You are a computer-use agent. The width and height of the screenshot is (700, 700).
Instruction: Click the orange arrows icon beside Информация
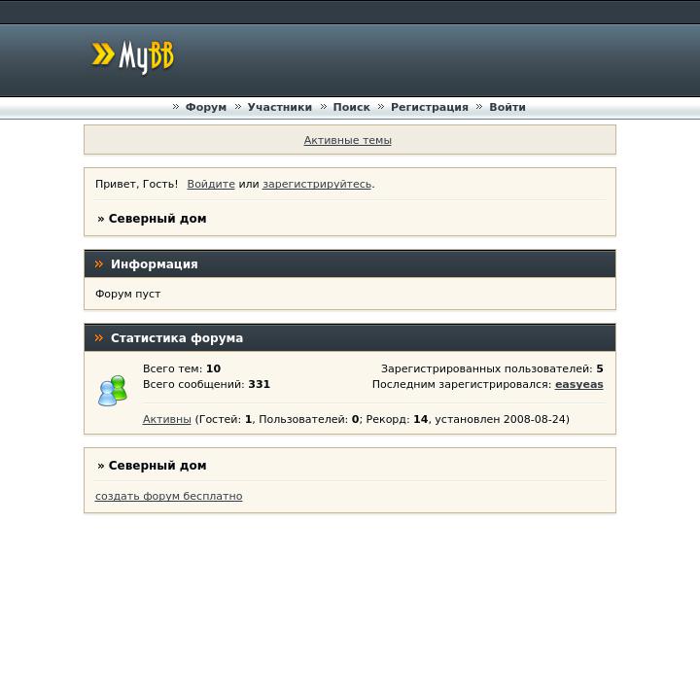tap(99, 264)
